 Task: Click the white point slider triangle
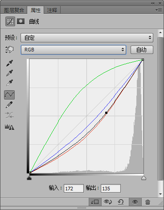(x=143, y=178)
